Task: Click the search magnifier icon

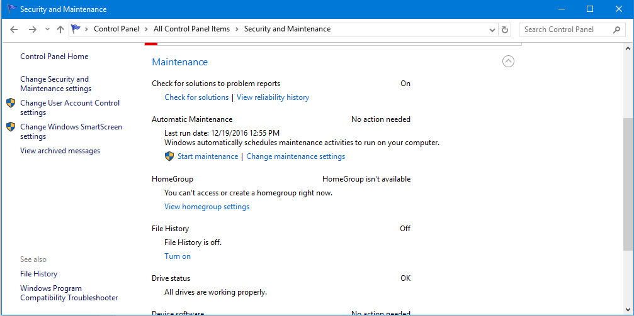Action: click(x=616, y=30)
